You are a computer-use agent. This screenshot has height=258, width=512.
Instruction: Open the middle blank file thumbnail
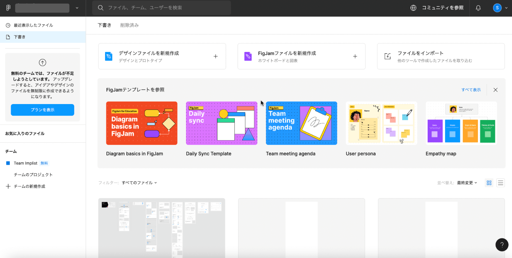(x=301, y=228)
